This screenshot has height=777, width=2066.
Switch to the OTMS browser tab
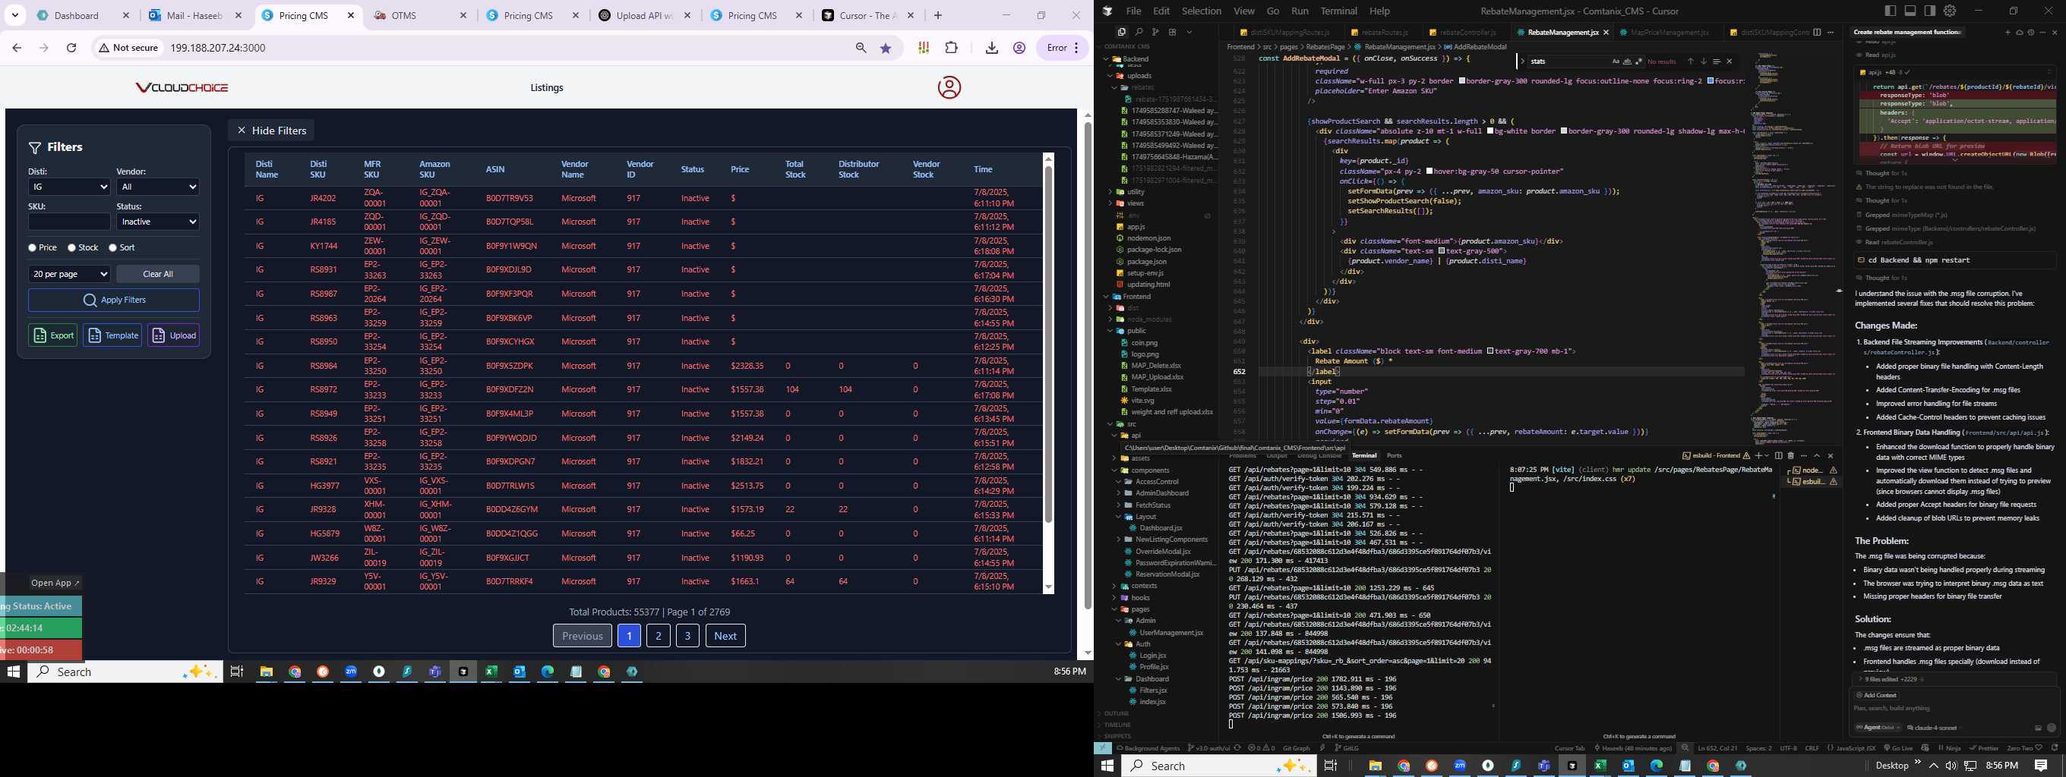[419, 15]
